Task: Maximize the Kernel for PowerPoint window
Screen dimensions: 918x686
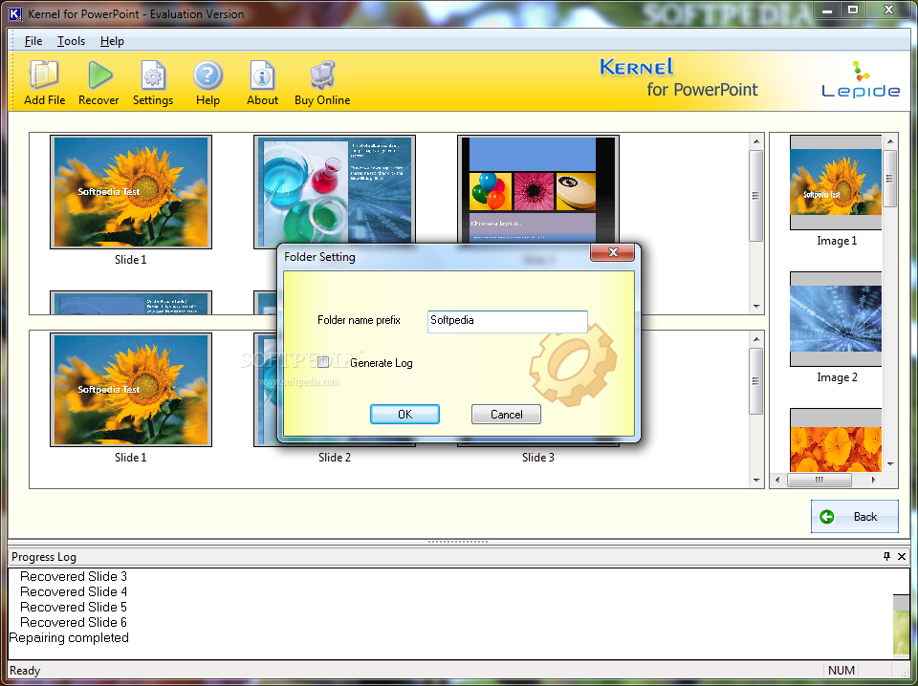Action: click(x=852, y=10)
